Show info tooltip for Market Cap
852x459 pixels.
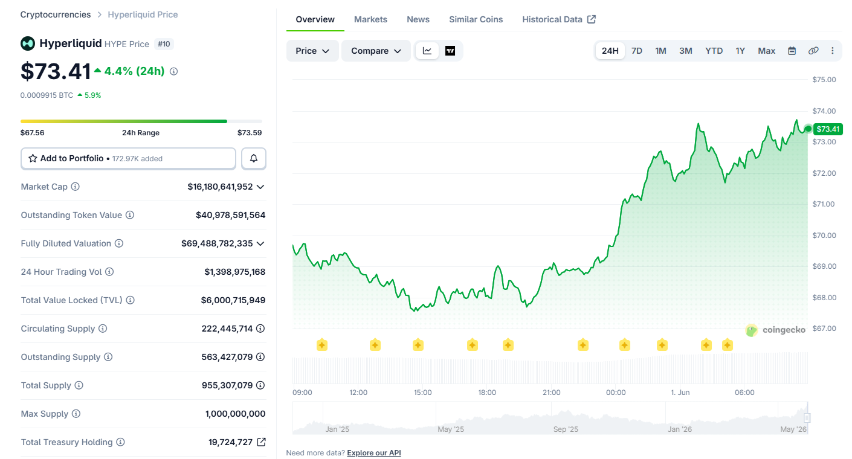click(x=76, y=187)
